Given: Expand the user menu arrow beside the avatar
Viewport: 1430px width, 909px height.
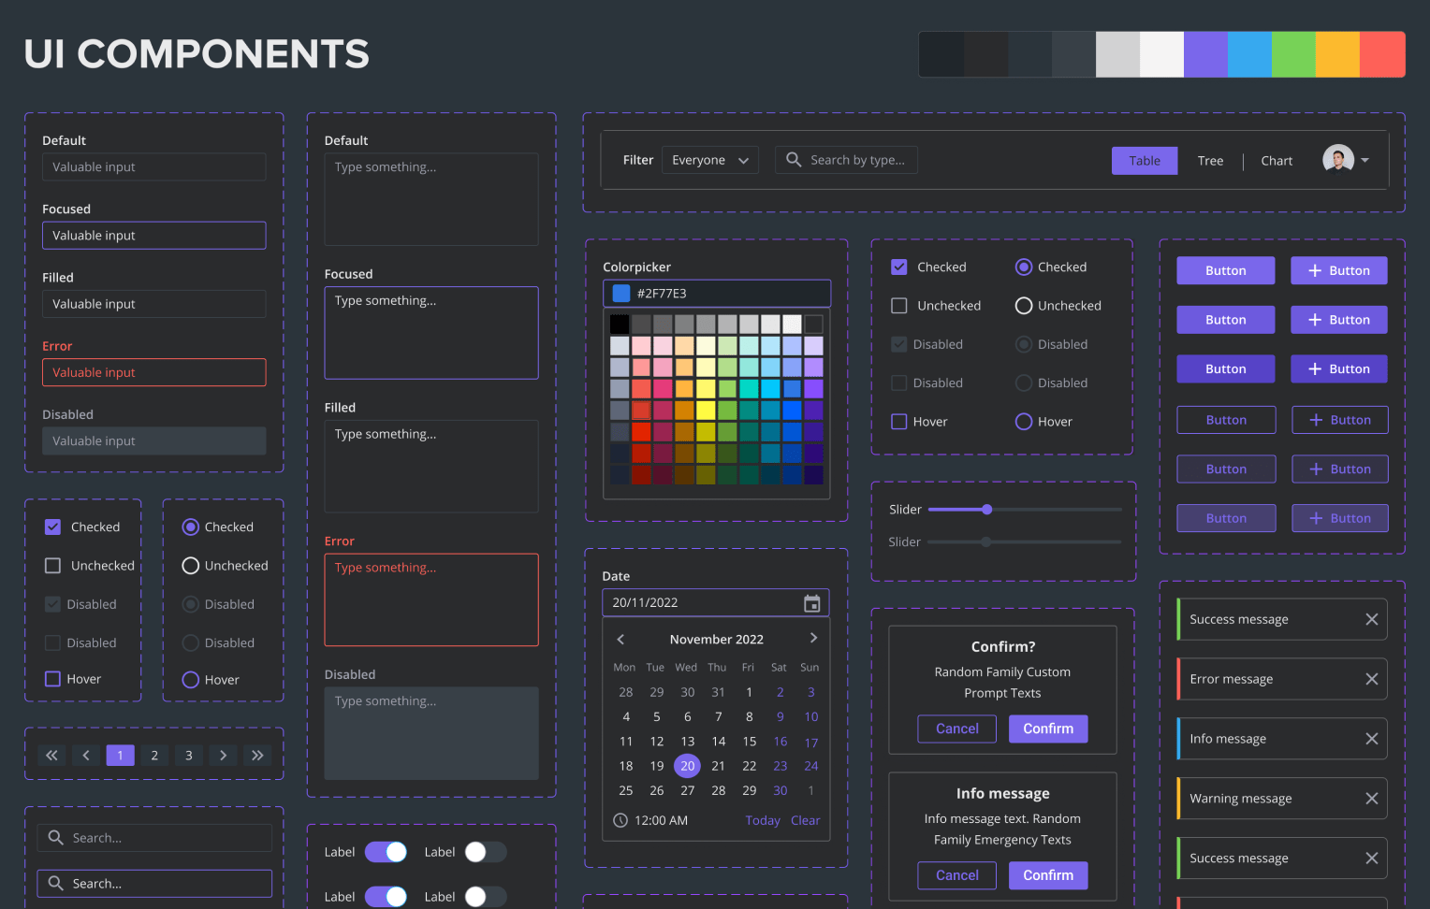Looking at the screenshot, I should (1364, 160).
